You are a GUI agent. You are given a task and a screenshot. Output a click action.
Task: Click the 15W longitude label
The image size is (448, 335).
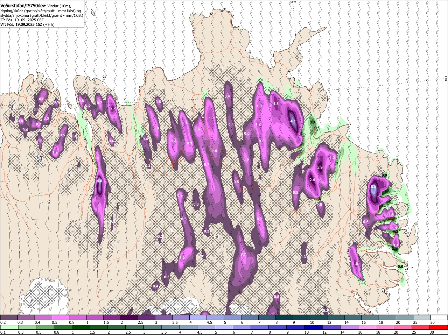(293, 2)
